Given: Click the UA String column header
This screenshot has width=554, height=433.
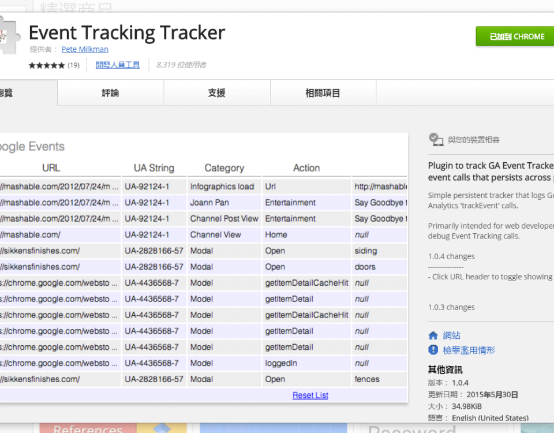Looking at the screenshot, I should point(154,168).
